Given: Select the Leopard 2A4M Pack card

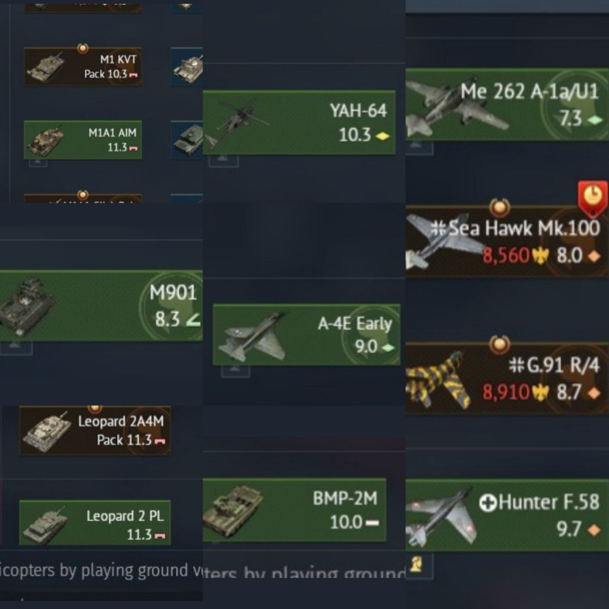Looking at the screenshot, I should pos(95,431).
